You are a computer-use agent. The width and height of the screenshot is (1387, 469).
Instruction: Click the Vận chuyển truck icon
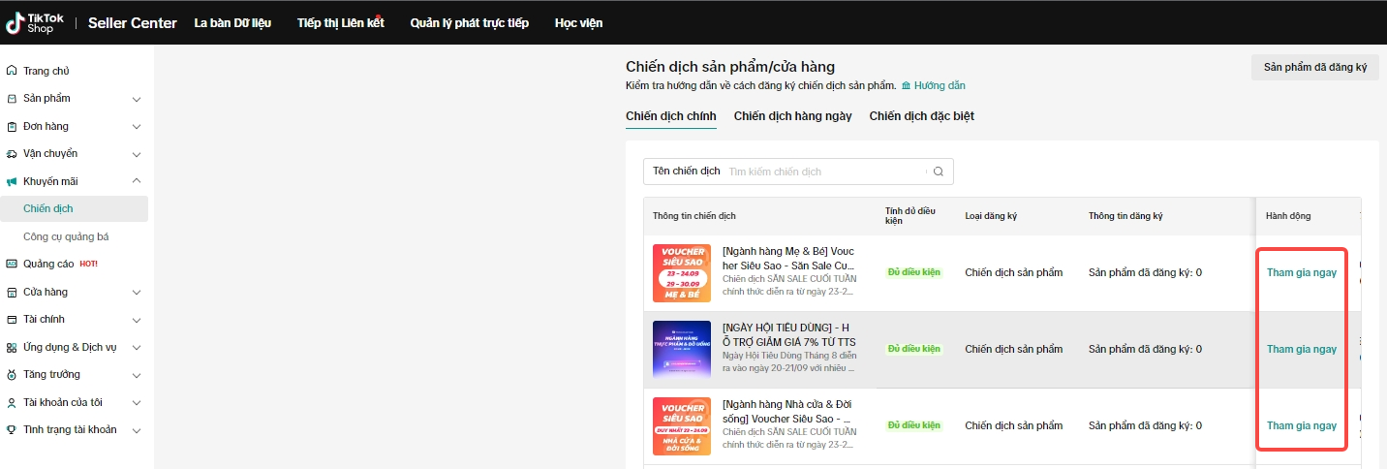(12, 153)
